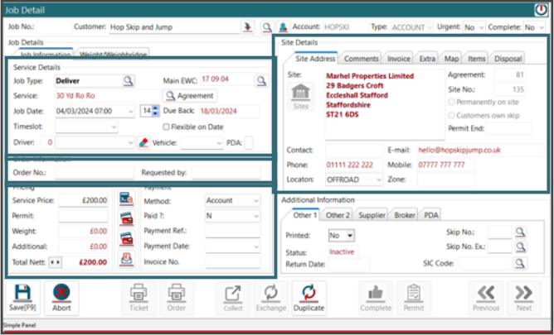
Task: Go to Previous job
Action: tap(486, 298)
